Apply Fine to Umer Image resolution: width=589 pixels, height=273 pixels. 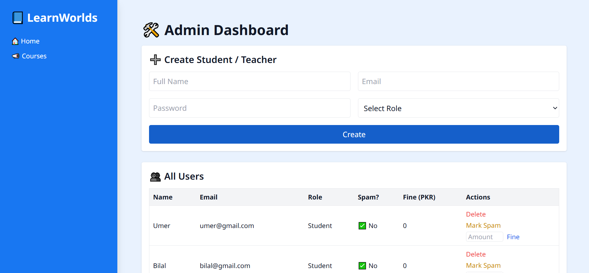pyautogui.click(x=513, y=237)
